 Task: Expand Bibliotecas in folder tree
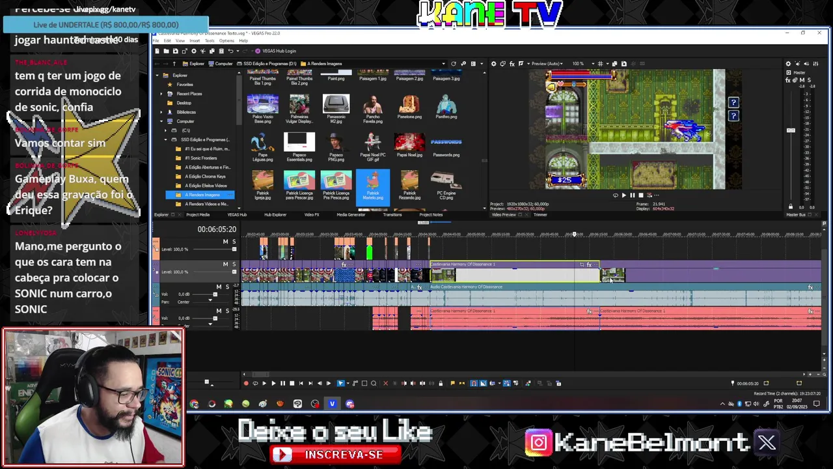[161, 112]
